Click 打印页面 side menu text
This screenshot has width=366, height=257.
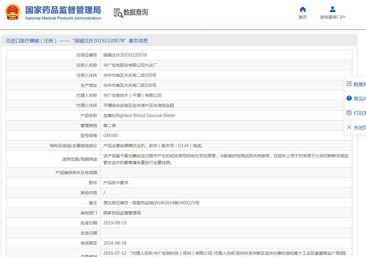[x=360, y=113]
